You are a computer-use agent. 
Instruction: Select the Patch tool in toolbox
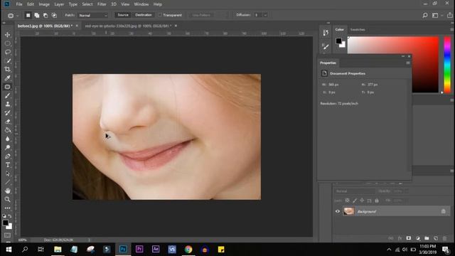(x=8, y=87)
